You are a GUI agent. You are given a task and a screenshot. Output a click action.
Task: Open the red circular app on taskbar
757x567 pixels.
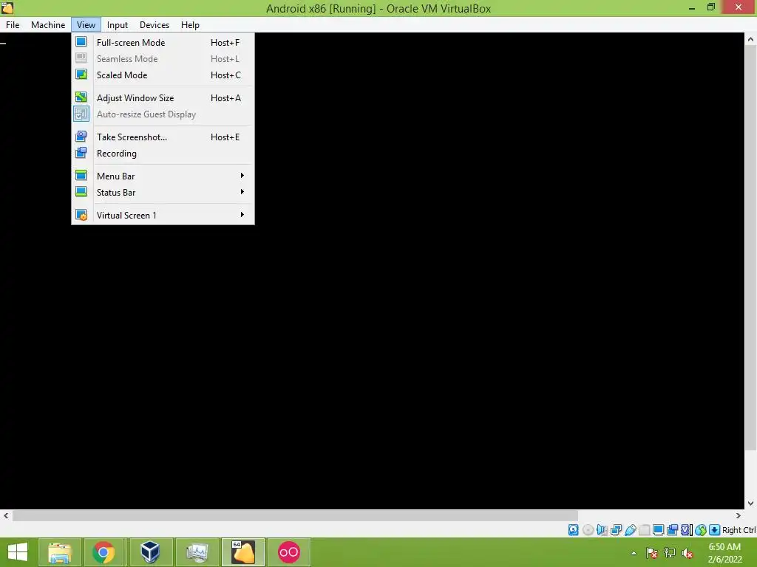pos(289,552)
